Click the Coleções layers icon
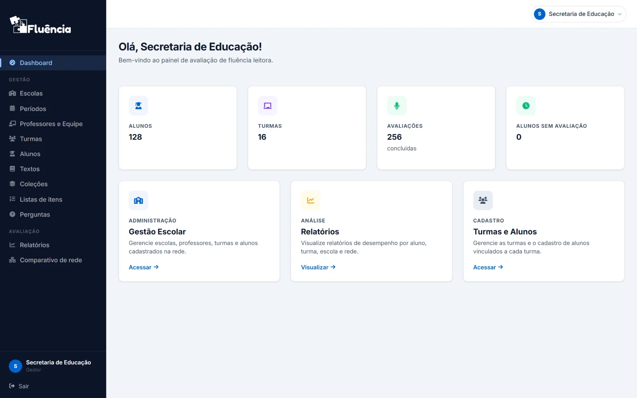The width and height of the screenshot is (637, 398). (12, 184)
